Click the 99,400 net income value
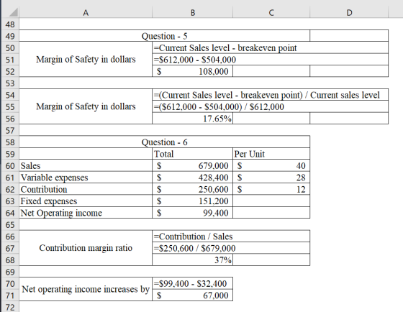 pos(193,213)
